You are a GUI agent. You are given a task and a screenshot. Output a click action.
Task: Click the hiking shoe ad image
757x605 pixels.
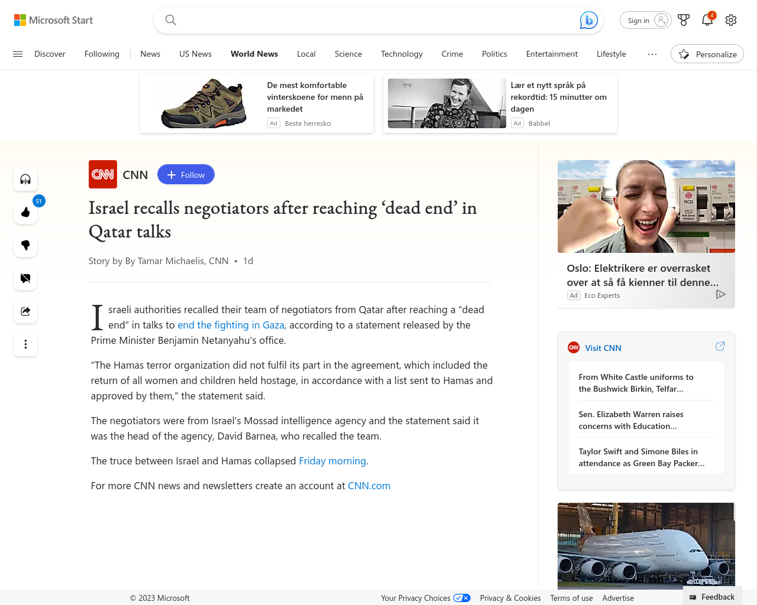pyautogui.click(x=205, y=103)
